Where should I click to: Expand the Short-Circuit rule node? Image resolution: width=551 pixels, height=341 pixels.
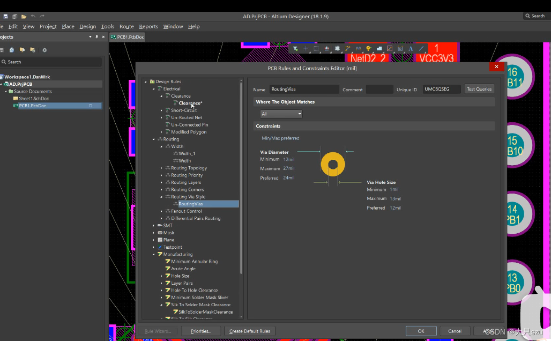(161, 110)
